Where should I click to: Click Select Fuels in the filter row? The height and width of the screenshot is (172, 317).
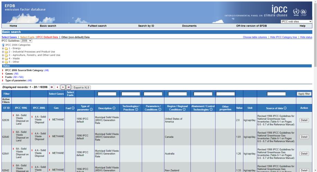click(70, 94)
